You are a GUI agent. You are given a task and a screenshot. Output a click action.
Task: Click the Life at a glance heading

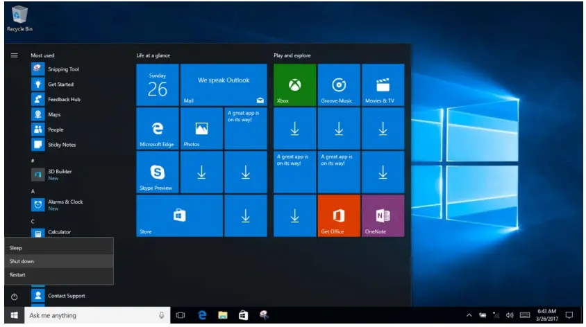coord(153,55)
